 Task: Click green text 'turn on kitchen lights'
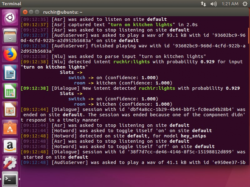click(141, 25)
